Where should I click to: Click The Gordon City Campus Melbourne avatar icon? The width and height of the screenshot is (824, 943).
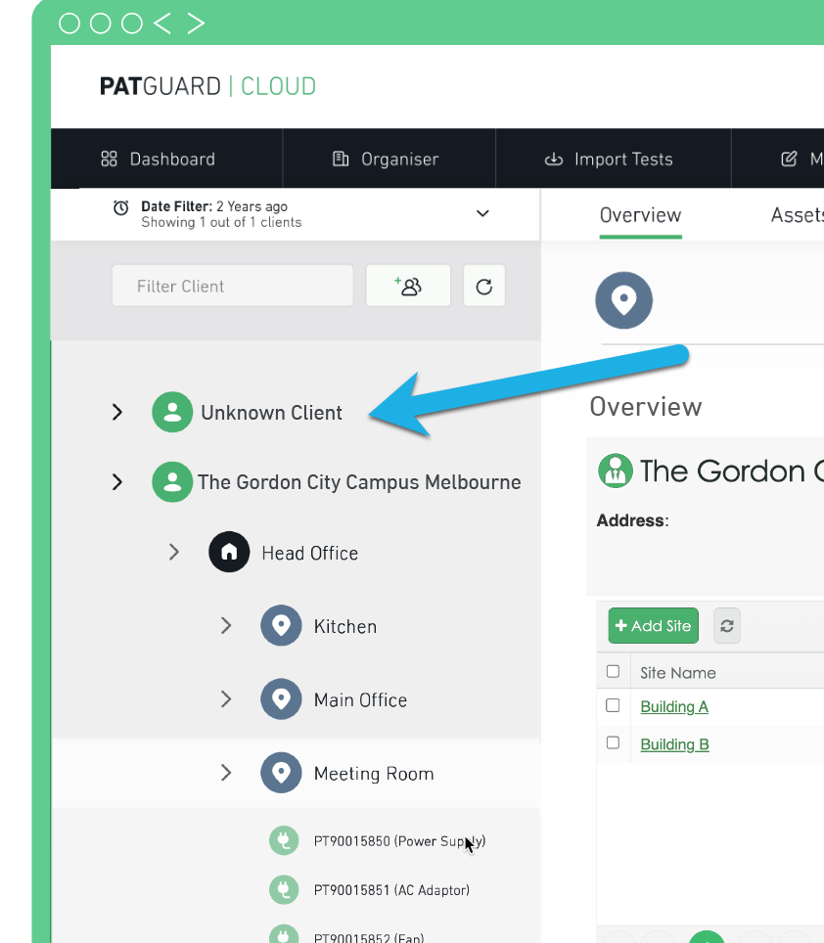(172, 482)
